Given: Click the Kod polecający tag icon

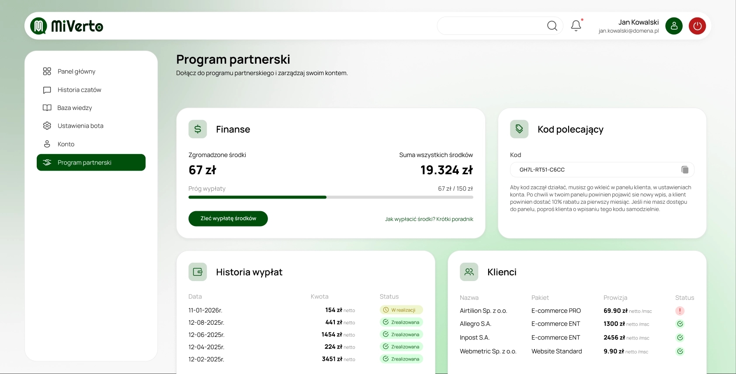Looking at the screenshot, I should tap(519, 129).
